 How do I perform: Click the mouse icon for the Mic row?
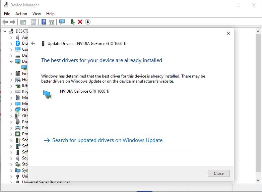click(x=18, y=98)
